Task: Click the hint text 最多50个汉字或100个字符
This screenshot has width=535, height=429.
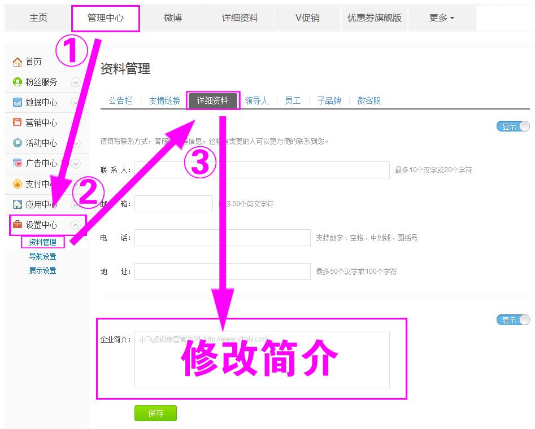Action: coord(356,272)
